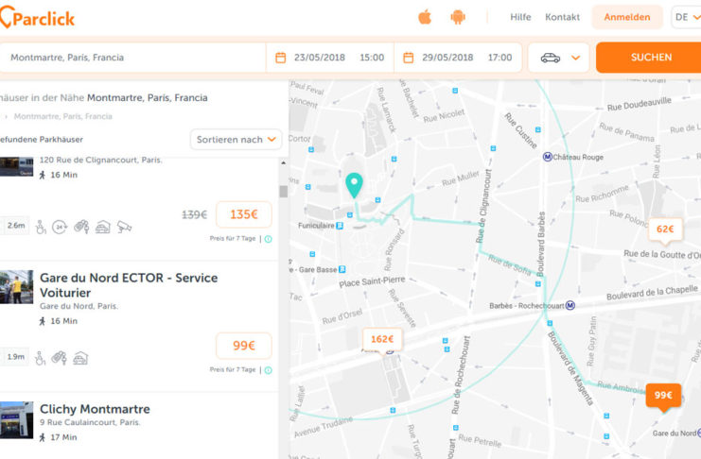Click the Barbès - Rochechouart metro station icon
701x459 pixels.
tap(570, 306)
